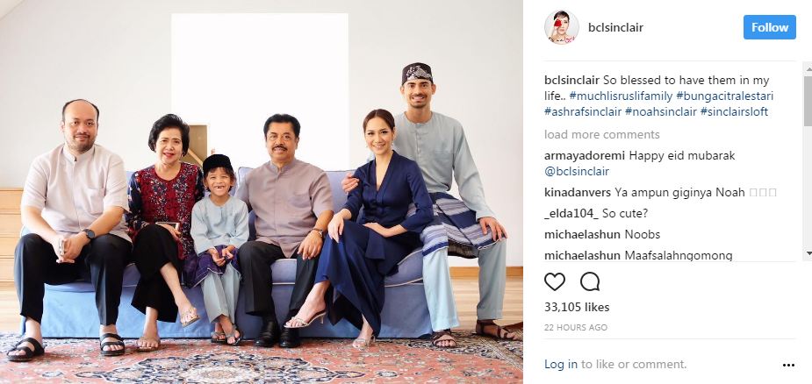Open the #muchlisruslifamily hashtag

[621, 96]
